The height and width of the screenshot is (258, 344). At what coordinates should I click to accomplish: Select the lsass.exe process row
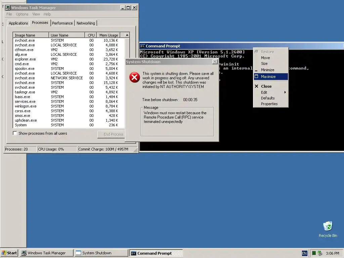[69, 97]
